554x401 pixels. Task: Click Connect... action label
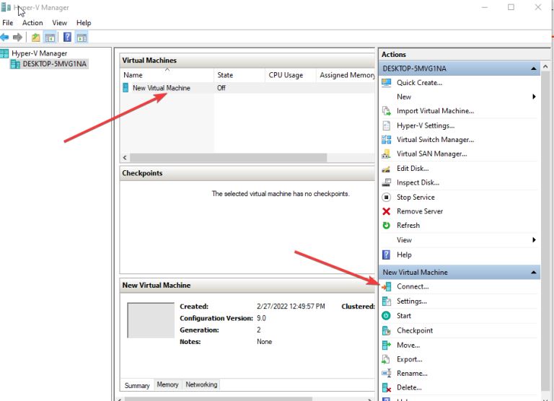click(x=413, y=286)
